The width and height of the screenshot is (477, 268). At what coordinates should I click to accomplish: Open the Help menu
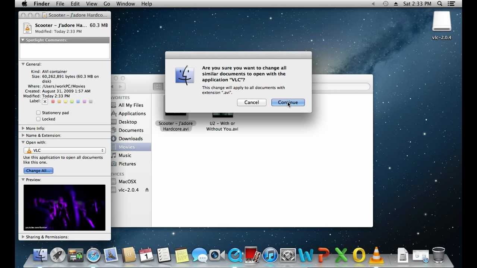point(146,4)
